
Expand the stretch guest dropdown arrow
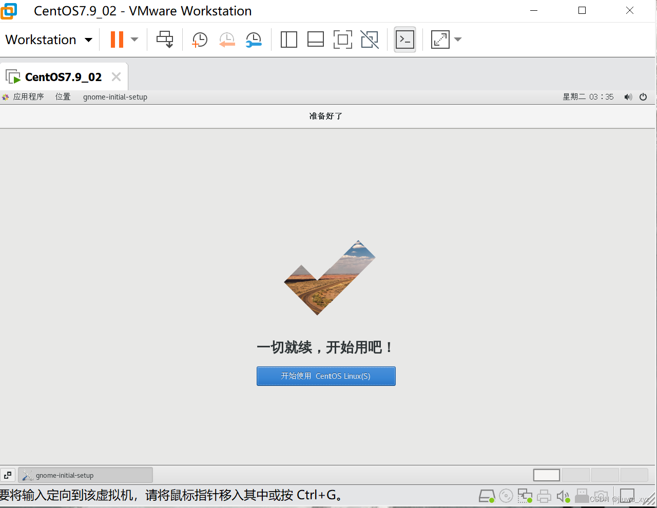tap(458, 40)
